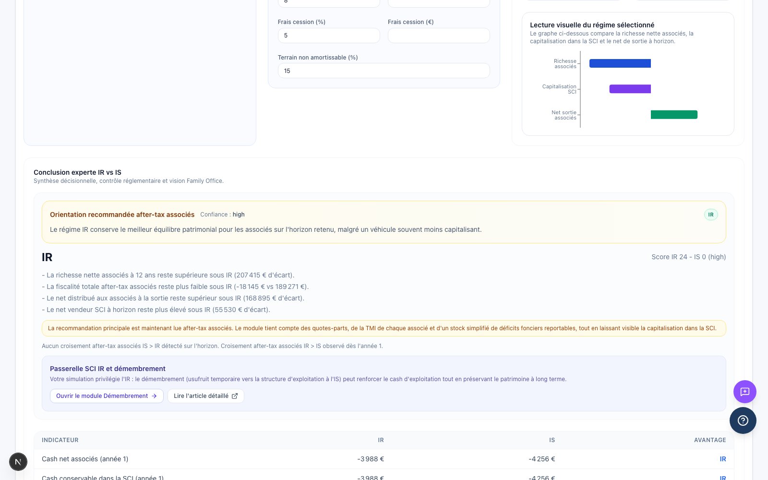Viewport: 768px width, 480px height.
Task: Click the IS column header
Action: (x=552, y=440)
